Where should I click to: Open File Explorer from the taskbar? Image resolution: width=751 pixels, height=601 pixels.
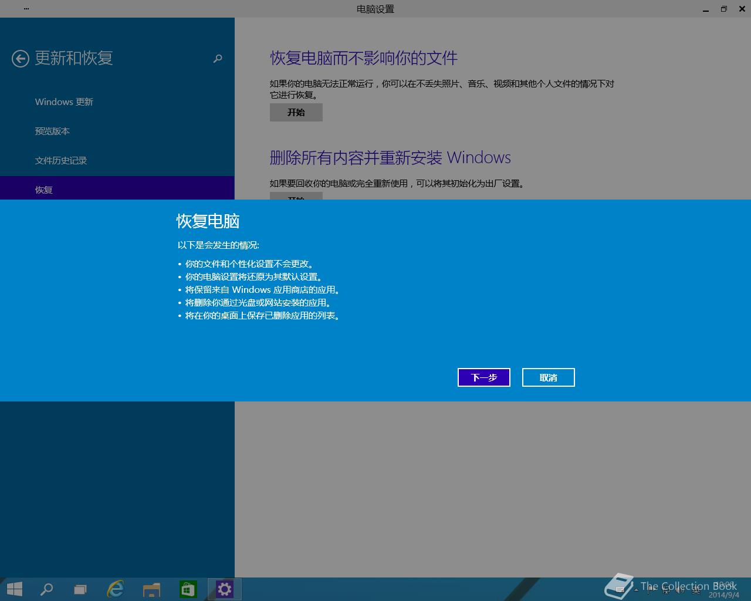pyautogui.click(x=151, y=589)
